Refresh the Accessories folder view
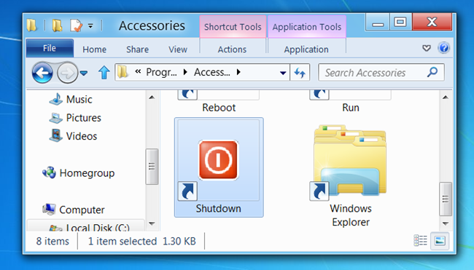The image size is (474, 270). pyautogui.click(x=300, y=72)
